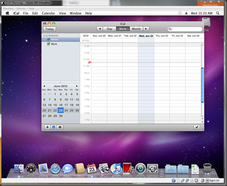The width and height of the screenshot is (227, 186).
Task: Click the VirtualBox network status icon
Action: click(x=187, y=181)
